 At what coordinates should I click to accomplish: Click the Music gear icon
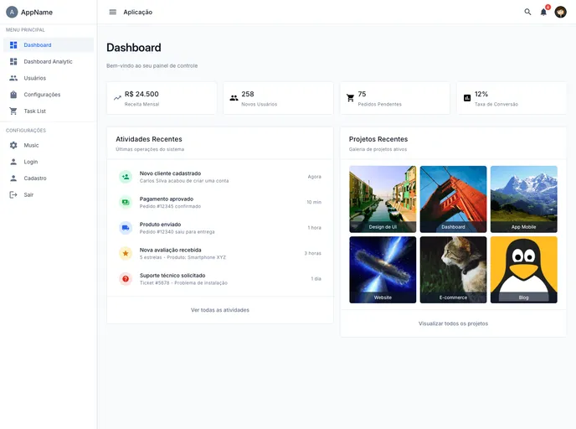point(13,145)
